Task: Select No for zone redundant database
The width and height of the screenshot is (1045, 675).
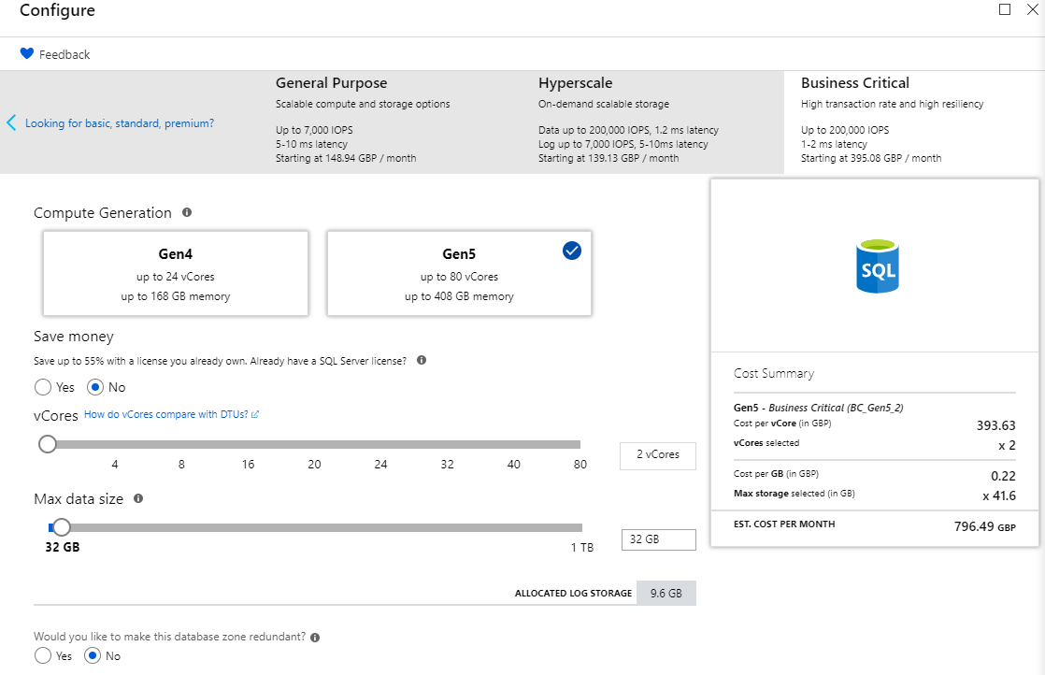Action: [93, 655]
